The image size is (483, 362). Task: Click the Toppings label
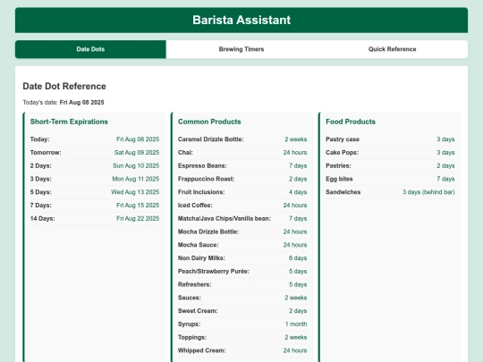click(192, 337)
